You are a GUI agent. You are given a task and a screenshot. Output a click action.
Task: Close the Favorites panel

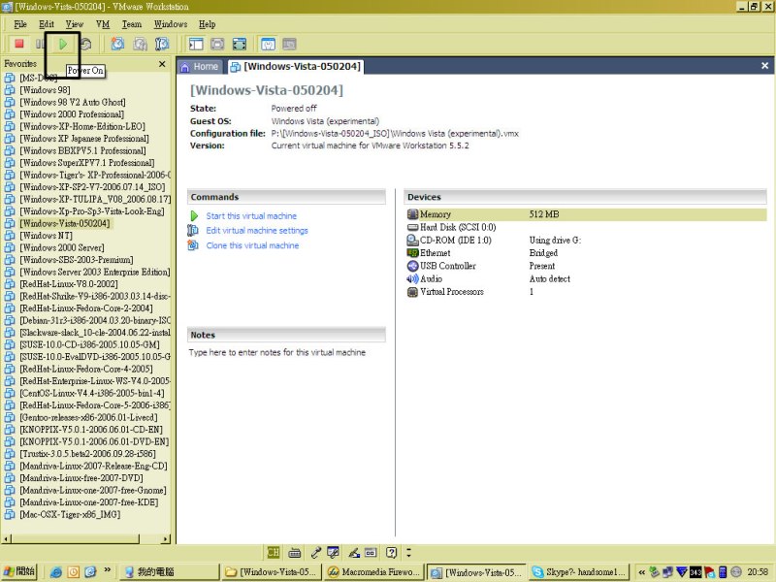(162, 64)
